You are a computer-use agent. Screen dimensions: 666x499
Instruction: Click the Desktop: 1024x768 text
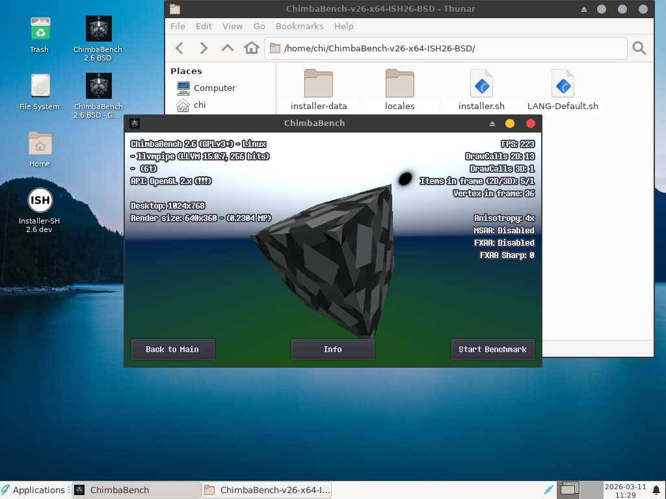point(168,206)
